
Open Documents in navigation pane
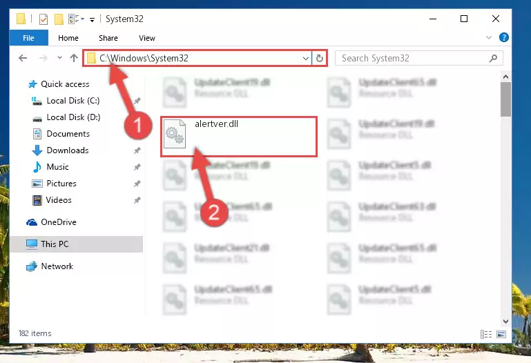pyautogui.click(x=68, y=134)
